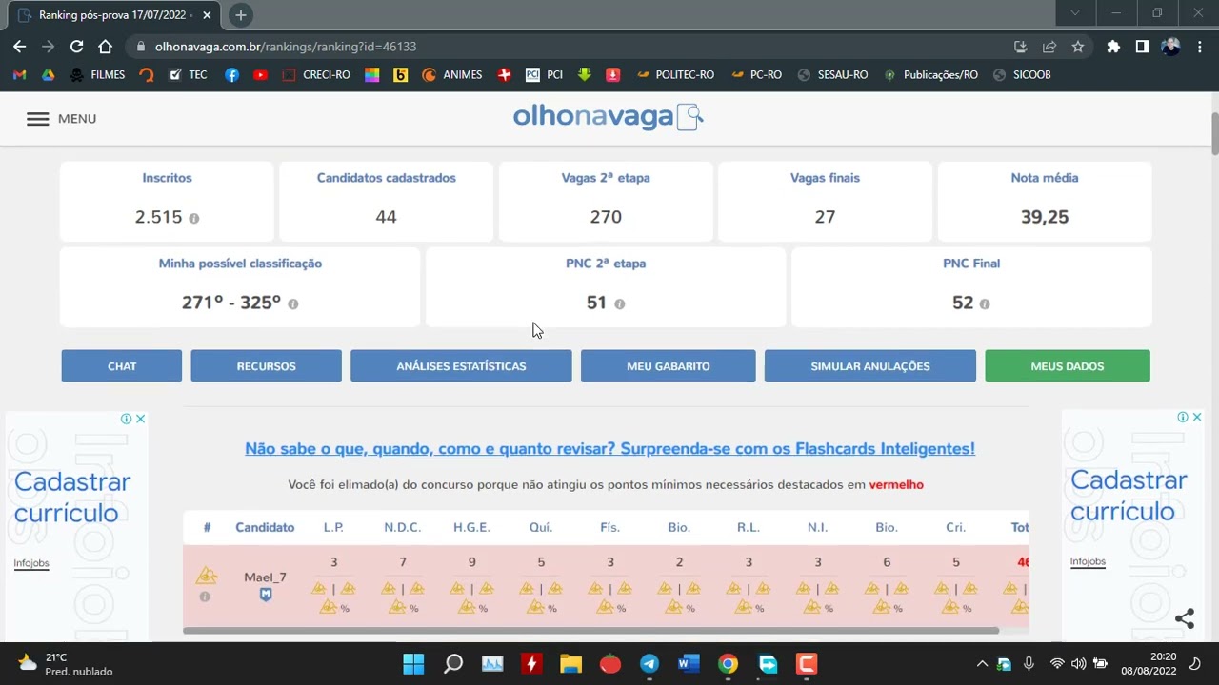Click info icon beside PNC 2ª etapa 51
Screen dimensions: 1219x685
tap(620, 303)
